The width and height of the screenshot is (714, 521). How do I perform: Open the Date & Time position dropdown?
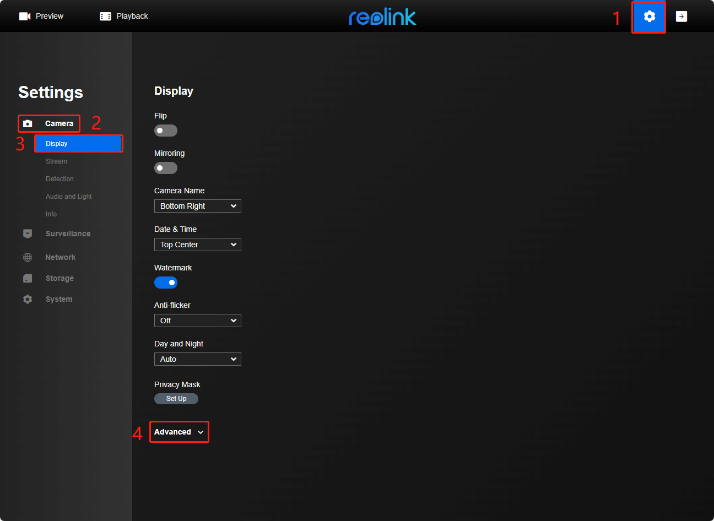[x=197, y=245]
